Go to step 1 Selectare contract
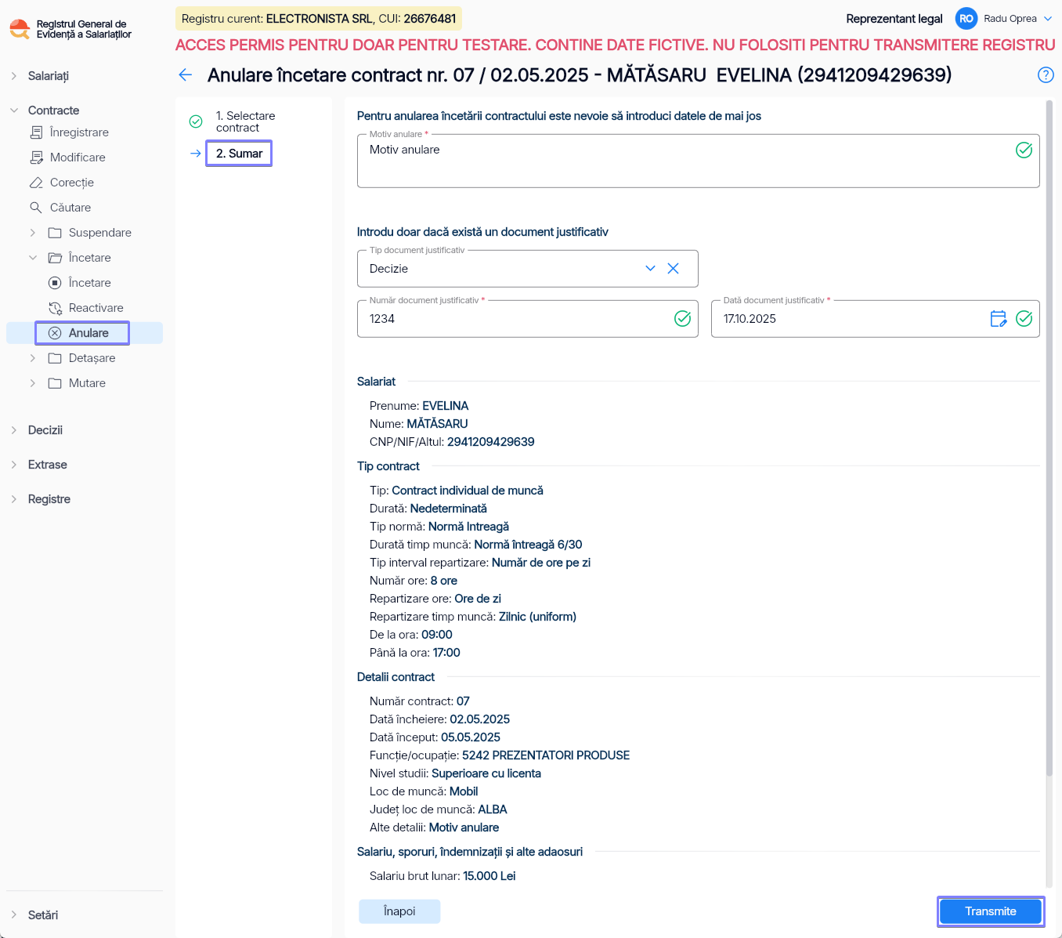The image size is (1062, 938). click(x=245, y=121)
